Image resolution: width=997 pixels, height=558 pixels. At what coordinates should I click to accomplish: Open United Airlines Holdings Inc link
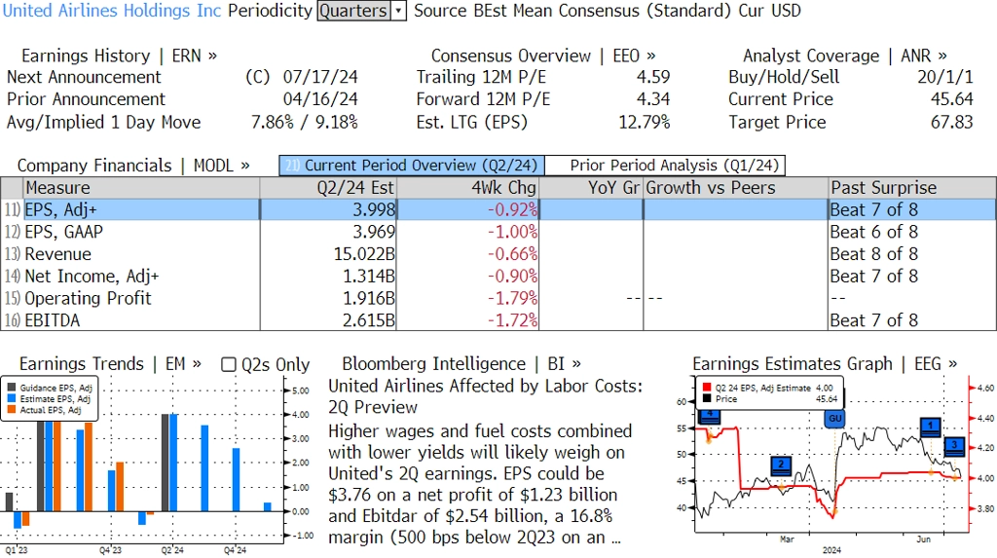[112, 11]
